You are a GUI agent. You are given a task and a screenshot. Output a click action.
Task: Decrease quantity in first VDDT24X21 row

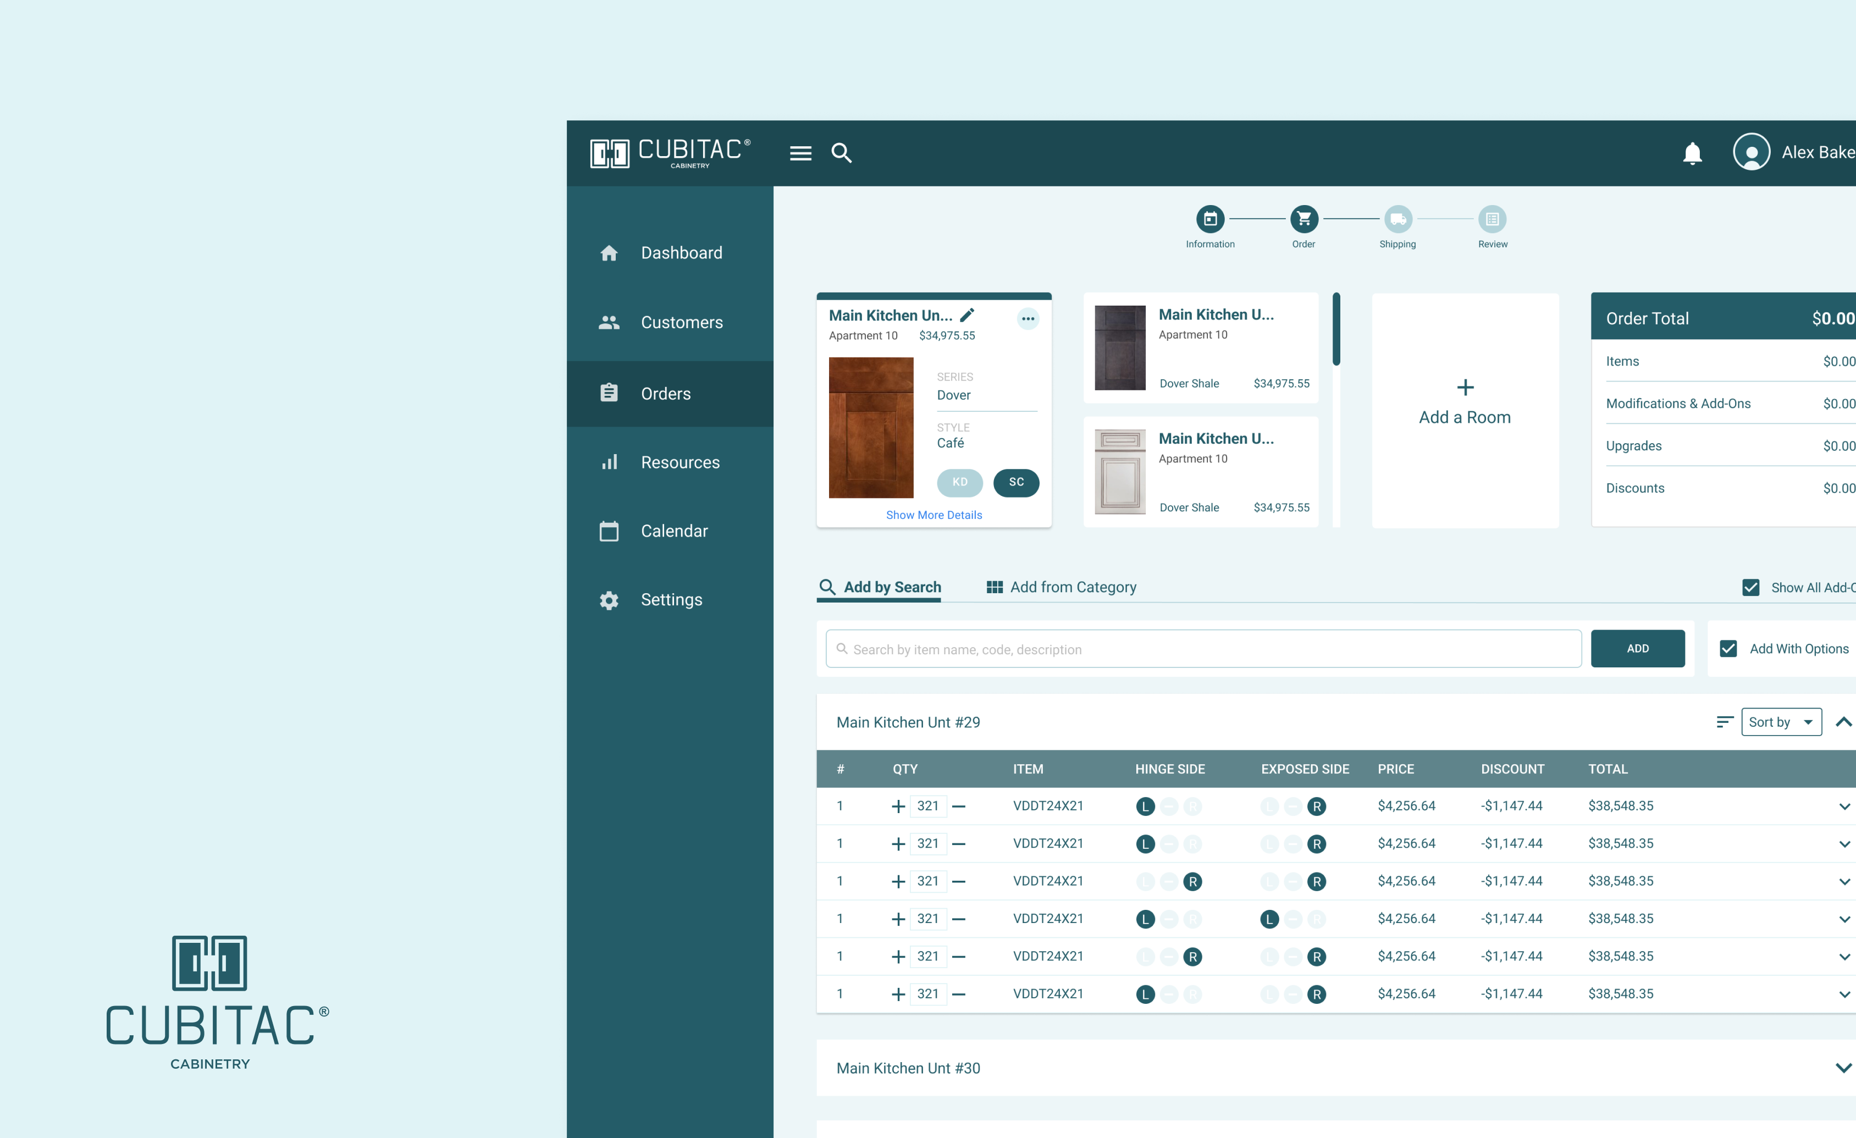(959, 806)
